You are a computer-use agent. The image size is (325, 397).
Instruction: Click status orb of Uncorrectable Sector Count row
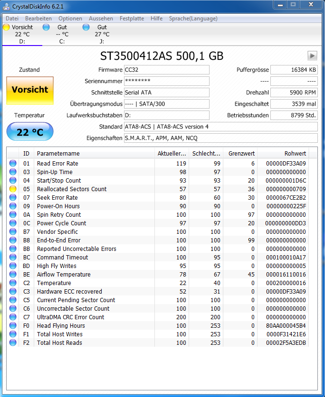[x=13, y=308]
